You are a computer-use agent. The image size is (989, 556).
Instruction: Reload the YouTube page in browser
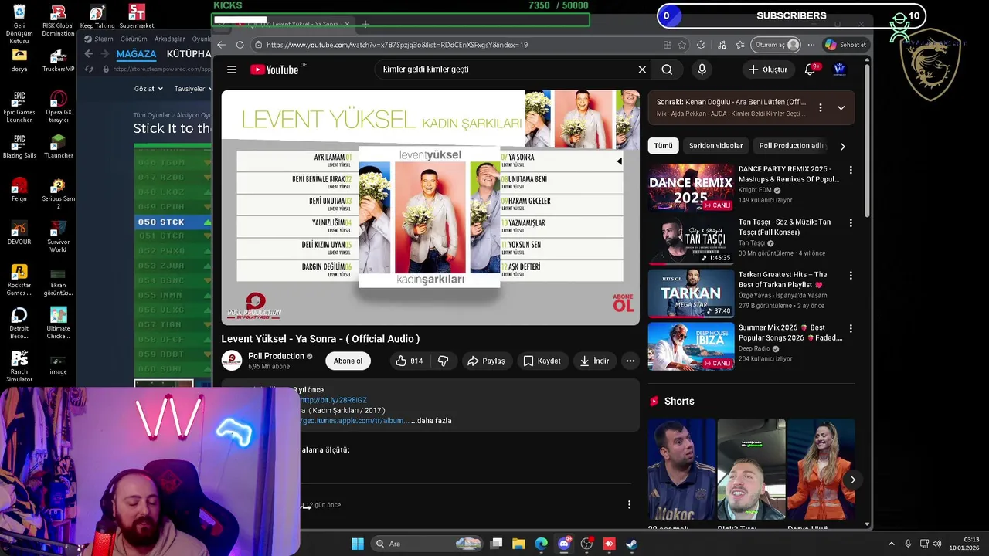pyautogui.click(x=240, y=45)
